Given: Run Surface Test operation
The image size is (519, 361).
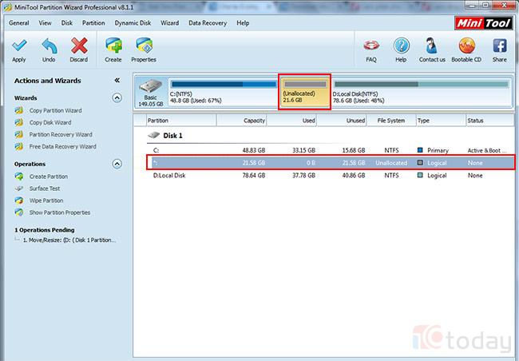Looking at the screenshot, I should pos(45,188).
